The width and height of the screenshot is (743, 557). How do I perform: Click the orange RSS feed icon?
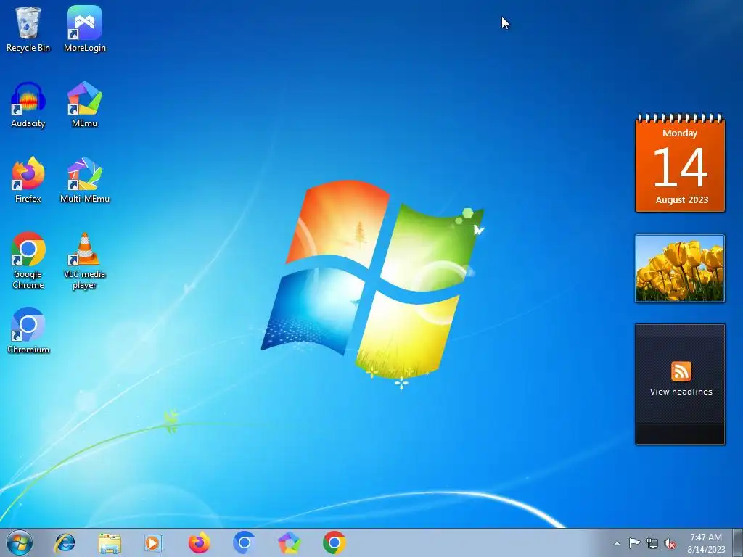[681, 371]
